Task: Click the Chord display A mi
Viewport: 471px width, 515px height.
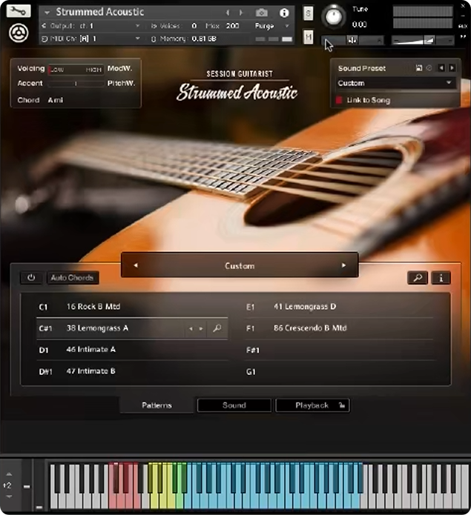Action: 55,100
